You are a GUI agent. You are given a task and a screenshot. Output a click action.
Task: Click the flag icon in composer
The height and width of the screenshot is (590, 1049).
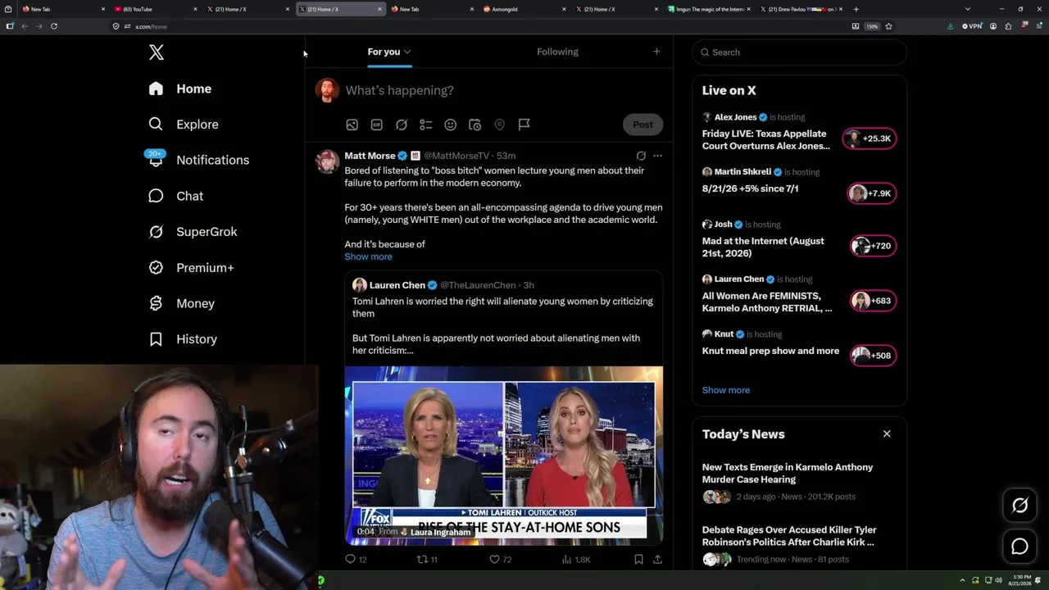pos(524,125)
